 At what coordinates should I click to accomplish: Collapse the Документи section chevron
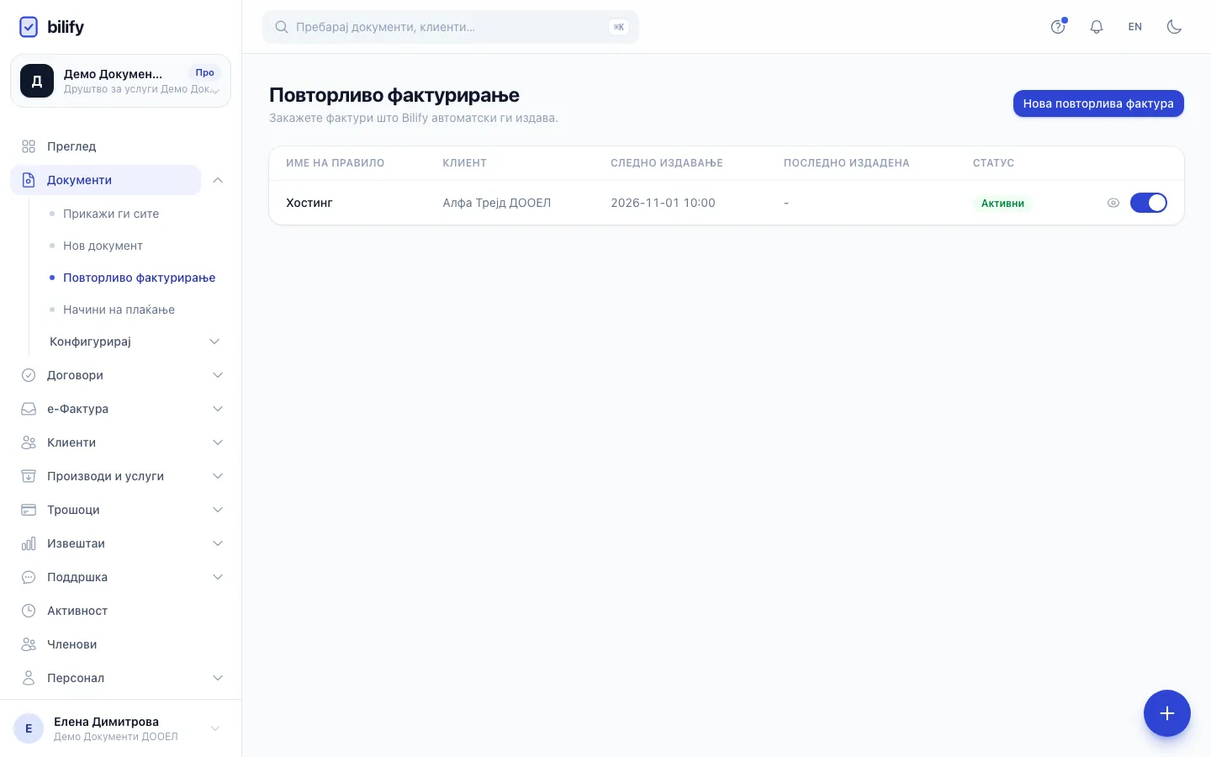(218, 180)
